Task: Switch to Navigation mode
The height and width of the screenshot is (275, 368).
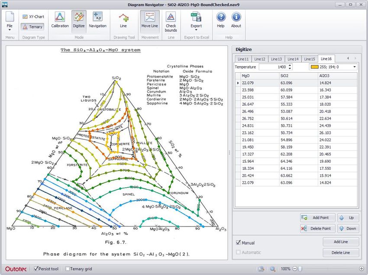Action: (x=97, y=20)
